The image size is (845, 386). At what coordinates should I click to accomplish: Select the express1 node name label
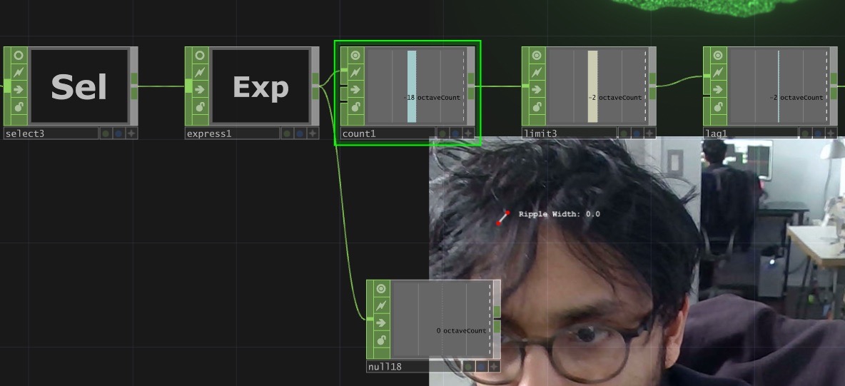coord(232,133)
